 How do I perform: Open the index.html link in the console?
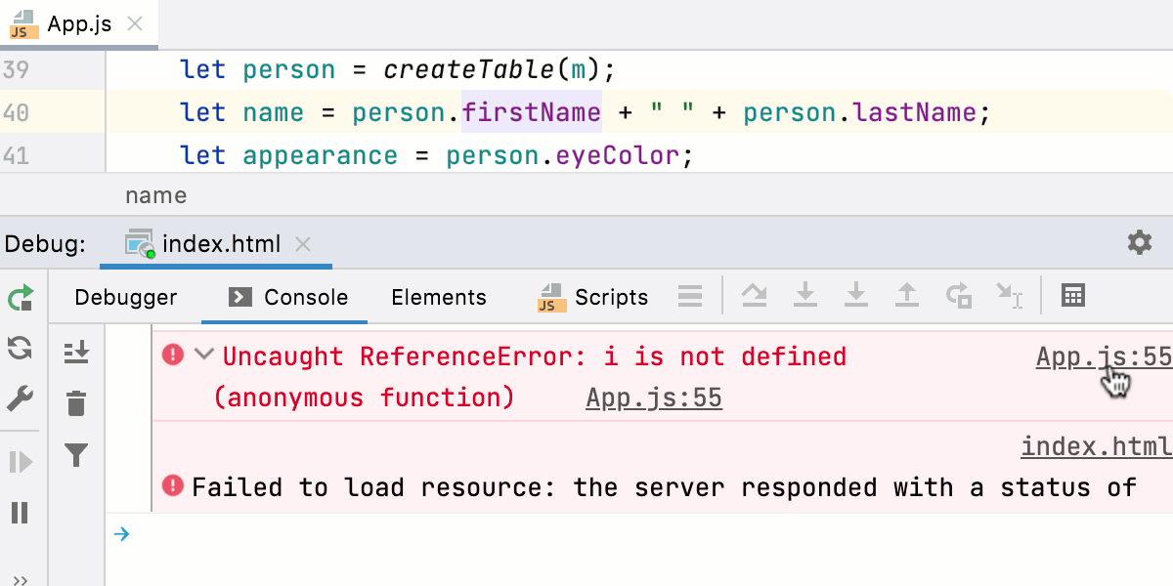click(1095, 446)
